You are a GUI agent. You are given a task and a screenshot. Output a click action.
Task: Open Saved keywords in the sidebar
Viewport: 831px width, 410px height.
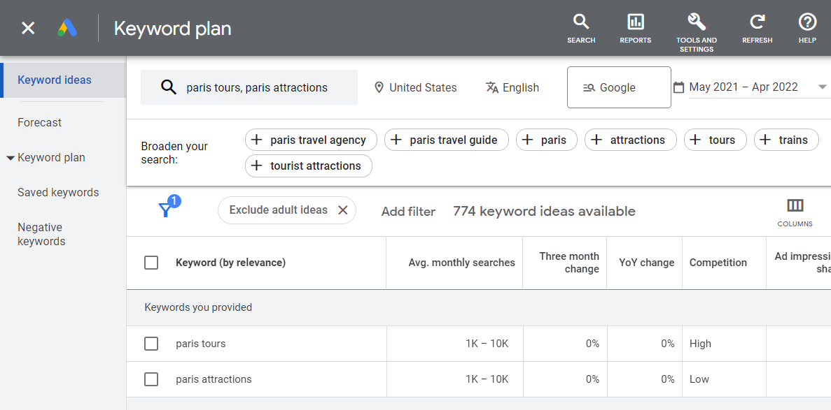tap(58, 192)
